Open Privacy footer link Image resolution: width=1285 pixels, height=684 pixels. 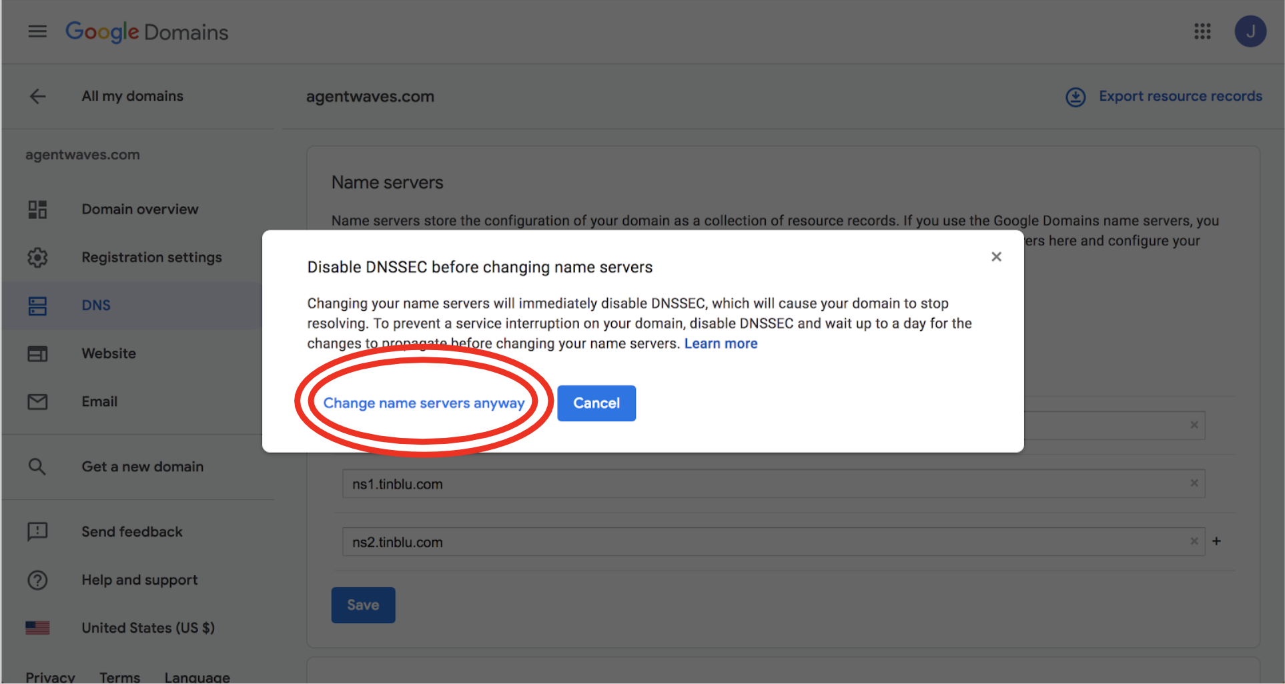[50, 677]
